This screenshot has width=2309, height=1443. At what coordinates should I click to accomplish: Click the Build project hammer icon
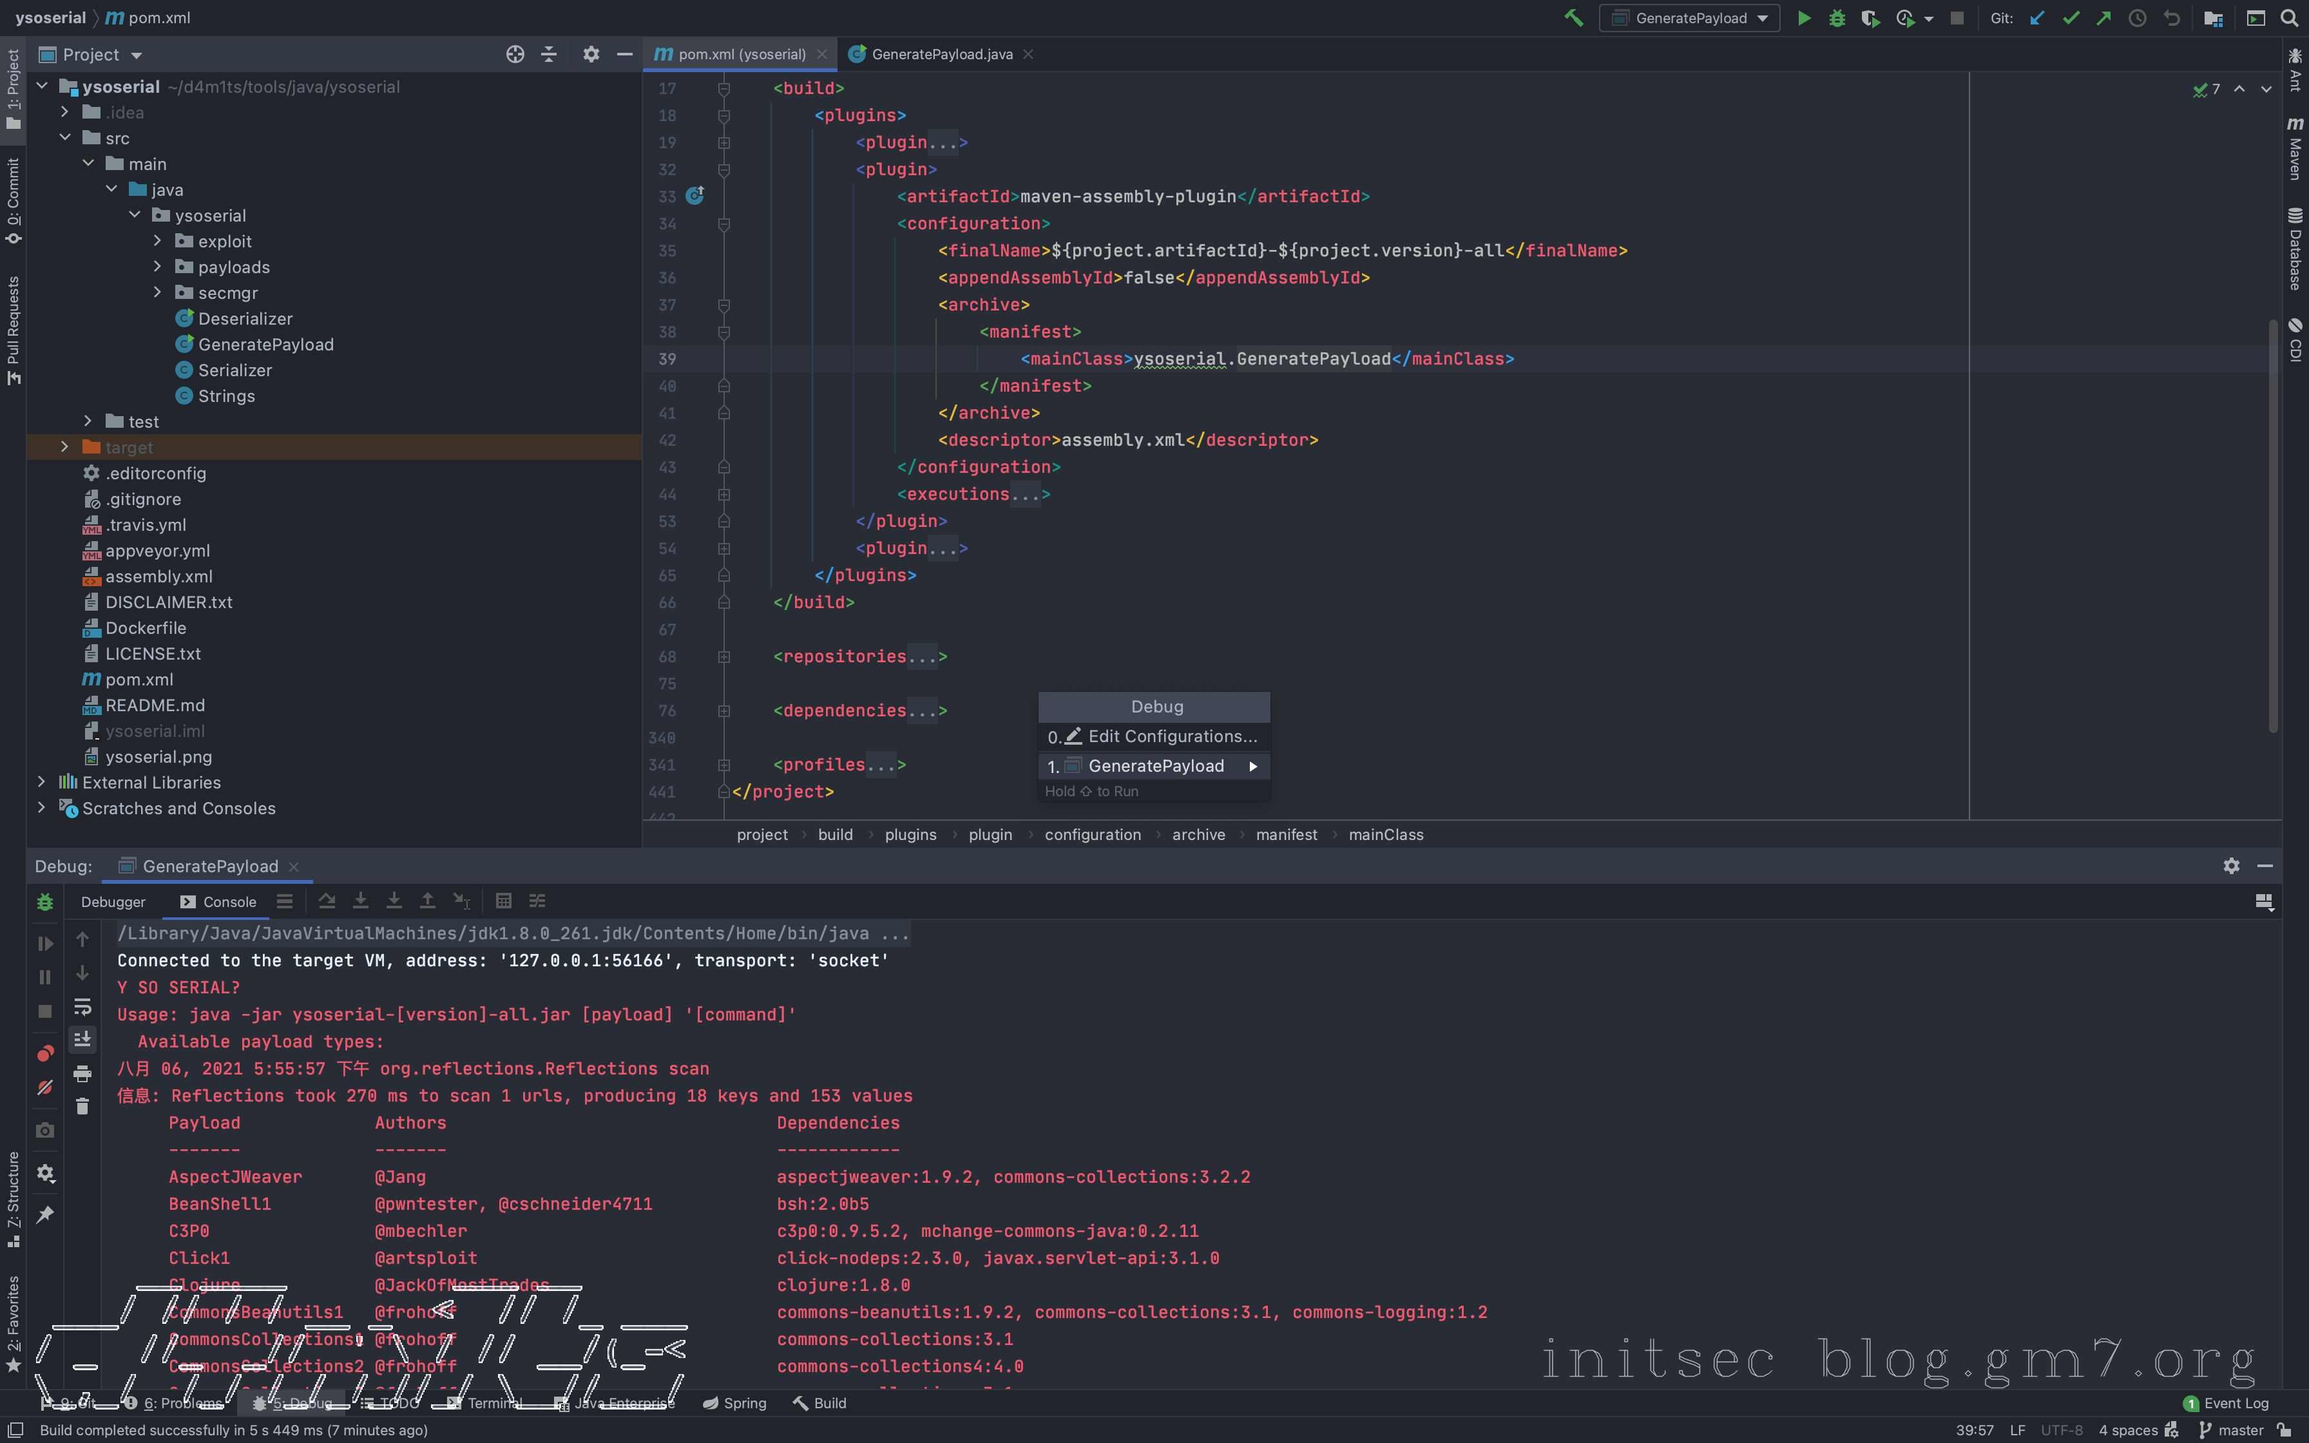point(1573,18)
